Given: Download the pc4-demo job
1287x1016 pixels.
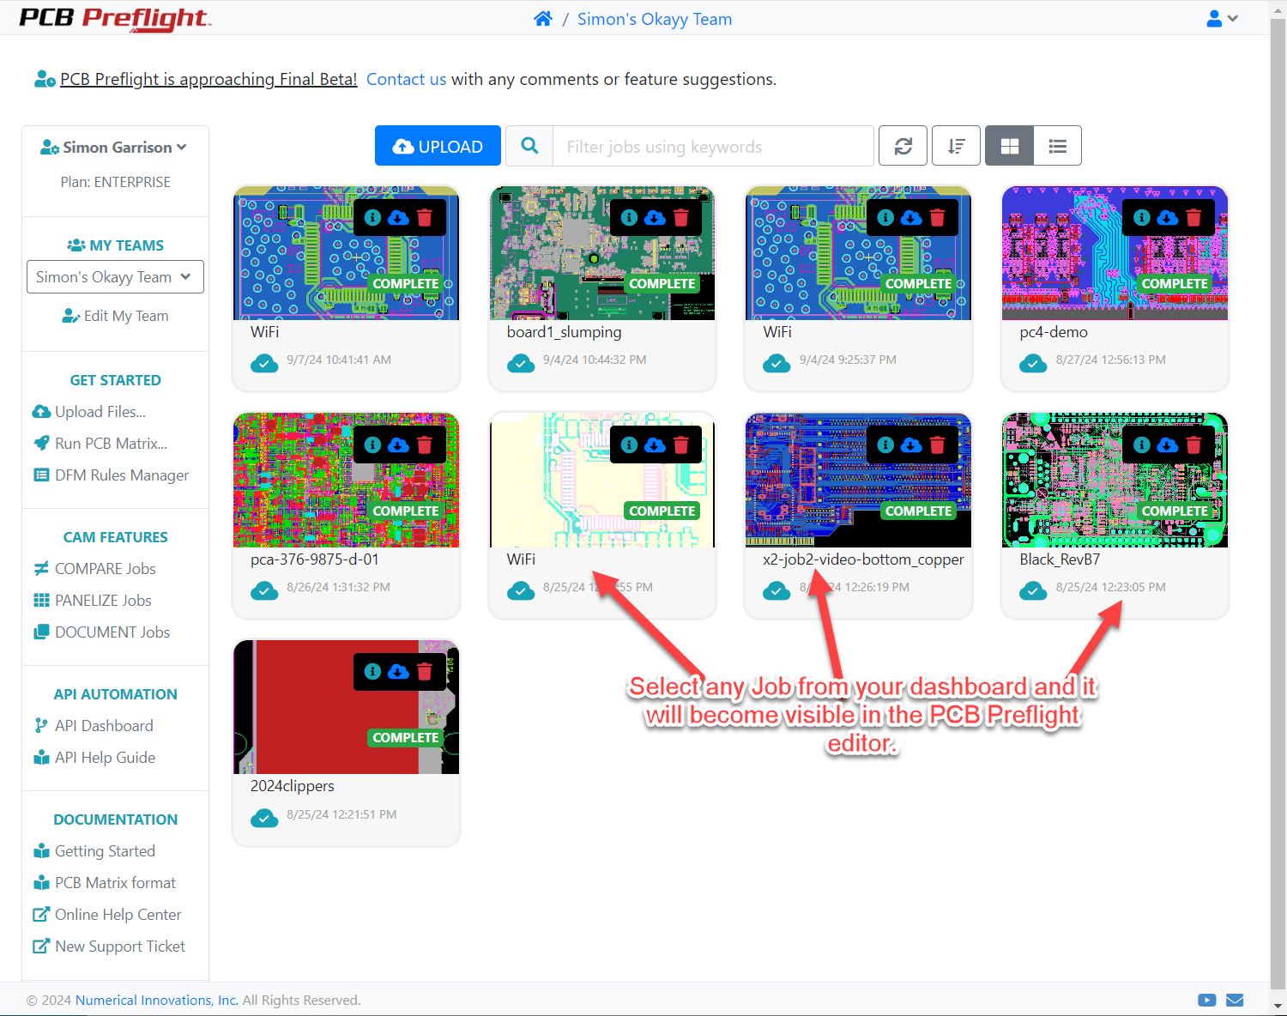Looking at the screenshot, I should point(1168,217).
